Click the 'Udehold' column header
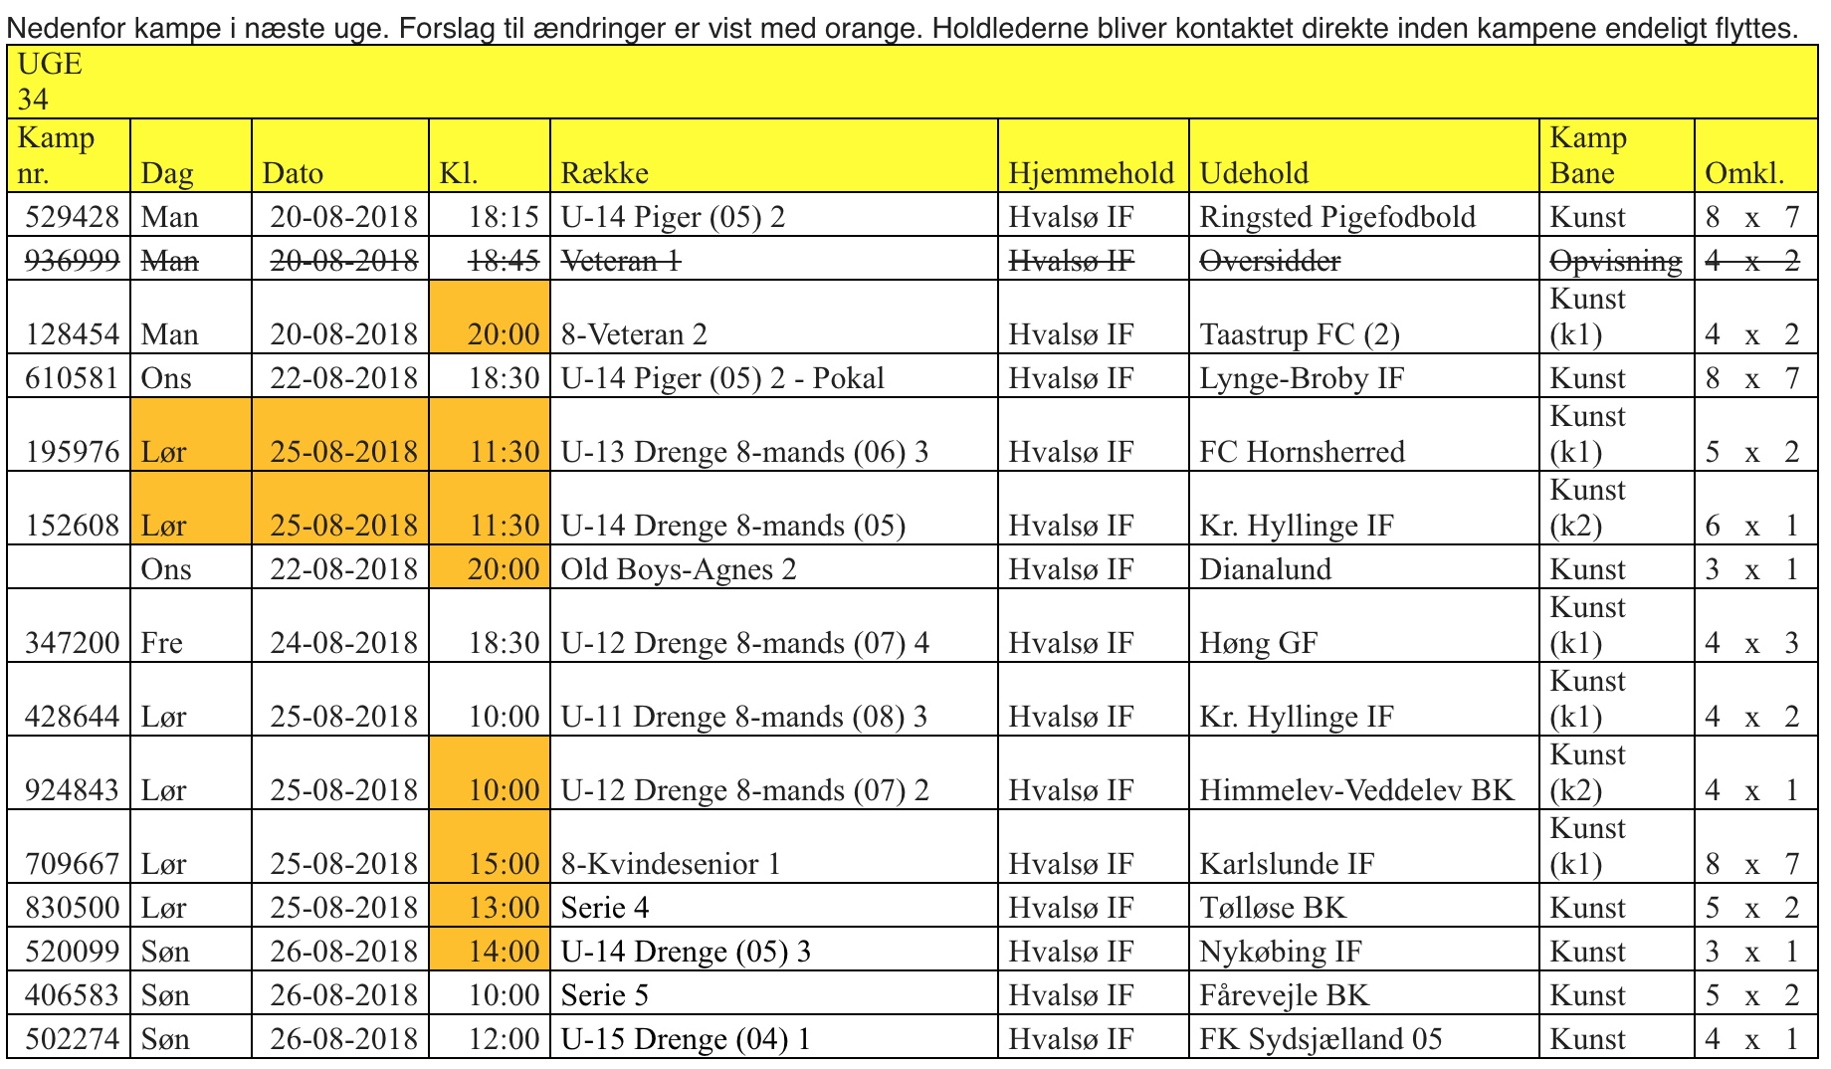Screen dimensions: 1831x1069 (x=1364, y=155)
